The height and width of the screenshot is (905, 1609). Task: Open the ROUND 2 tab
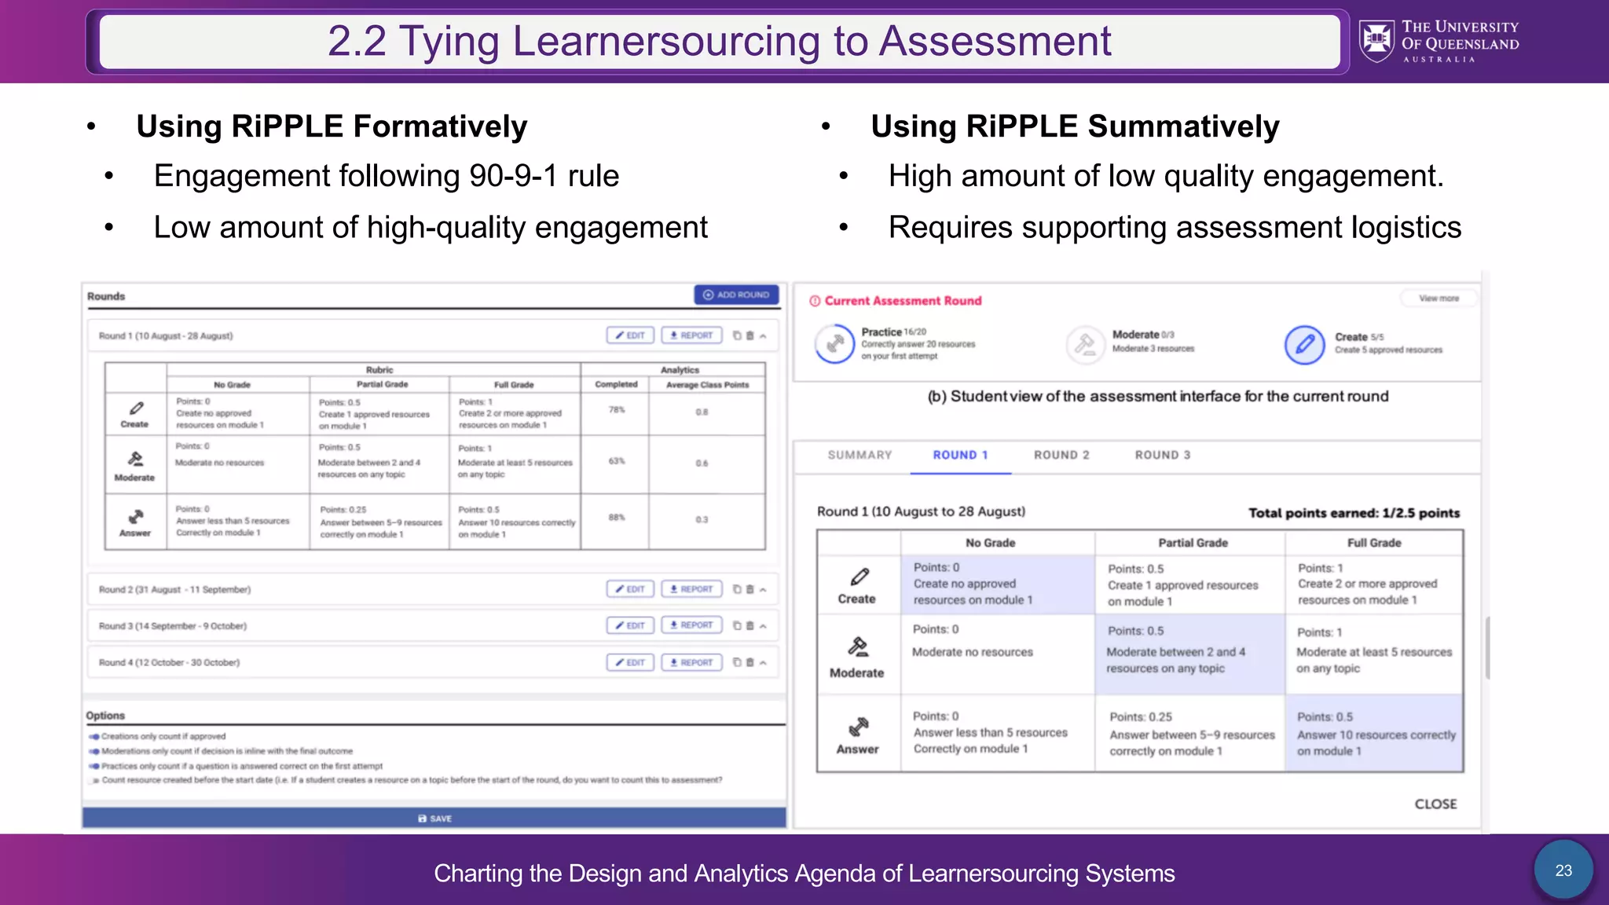(1061, 455)
